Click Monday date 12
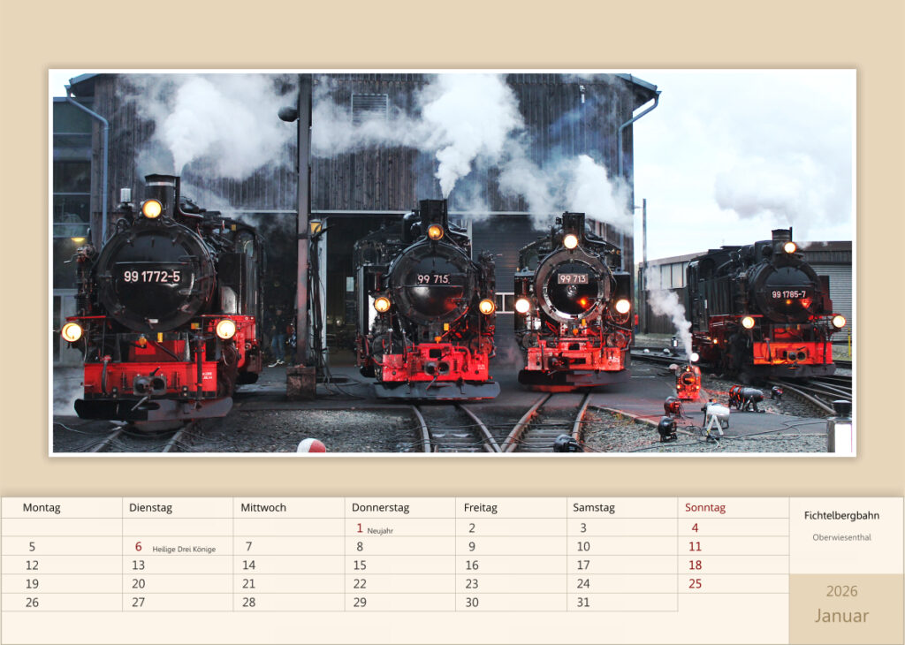The height and width of the screenshot is (645, 905). tap(32, 565)
